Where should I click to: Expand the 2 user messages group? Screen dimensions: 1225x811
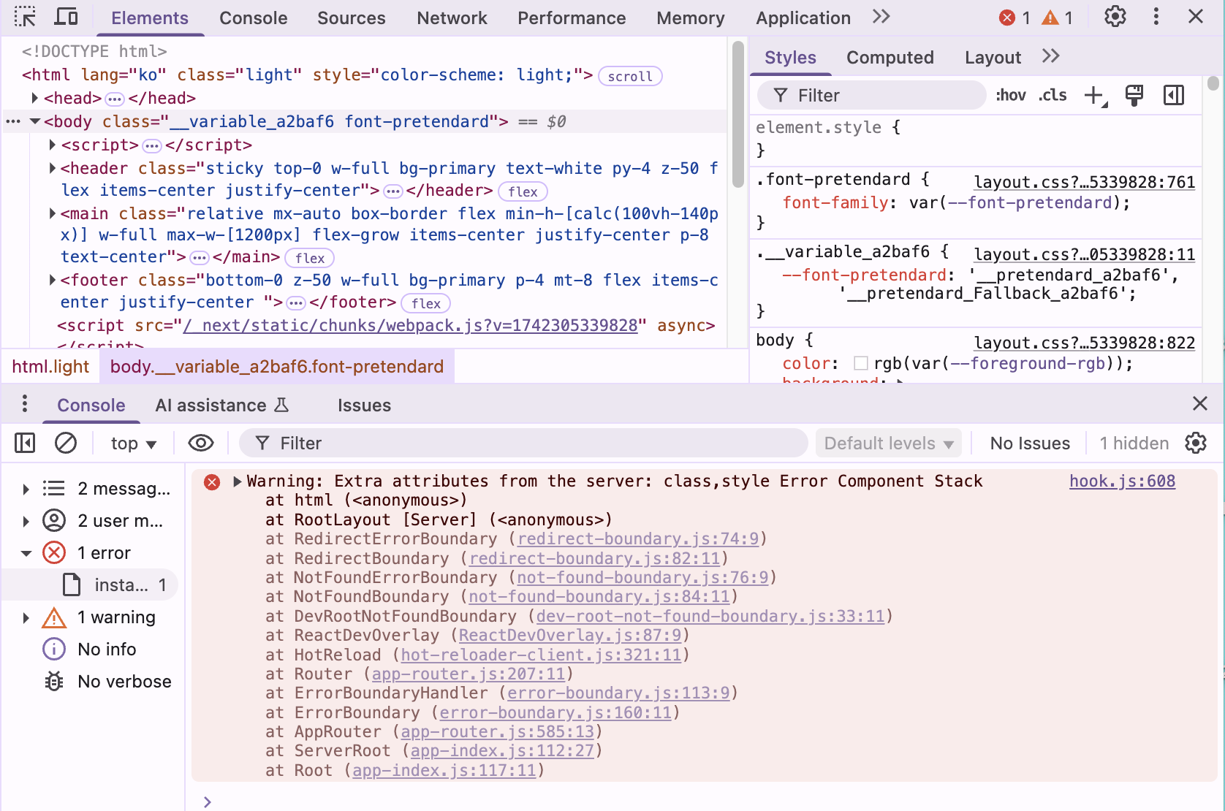26,521
